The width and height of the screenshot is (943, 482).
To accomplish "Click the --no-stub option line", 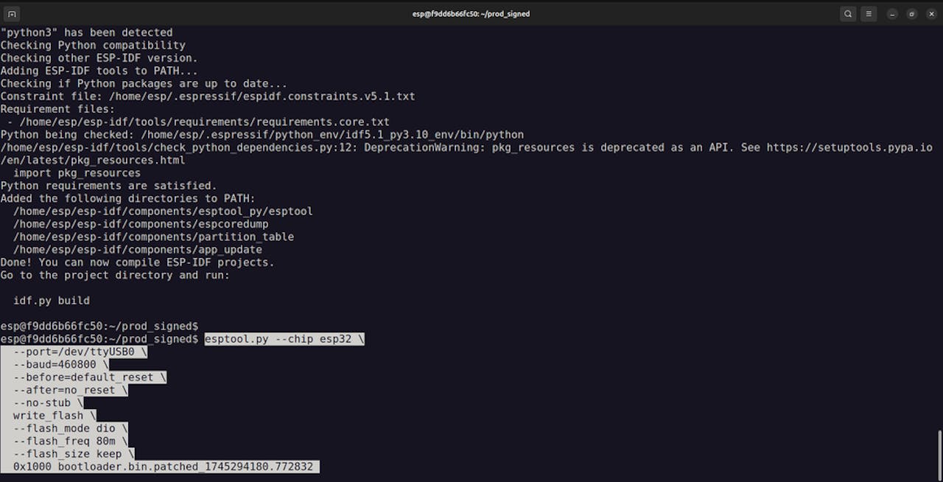I will click(48, 402).
